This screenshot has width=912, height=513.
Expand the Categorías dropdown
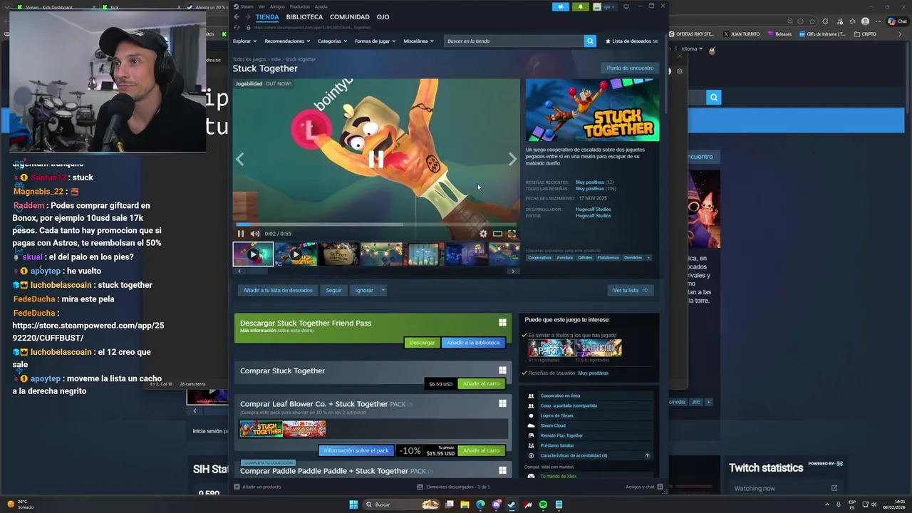pyautogui.click(x=332, y=41)
